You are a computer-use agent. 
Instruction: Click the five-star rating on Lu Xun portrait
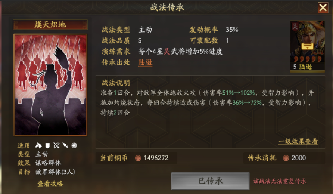tap(308, 59)
